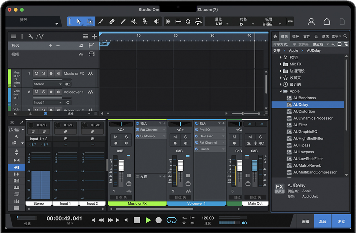Viewport: 356px width, 233px height.
Task: Open Stereo channel mode dropdown on track 1
Action: coord(48,84)
